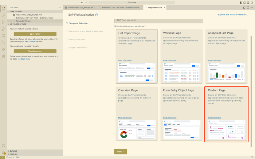This screenshot has height=159, width=255.
Task: Select the Form Entry Object Page card
Action: tap(182, 114)
